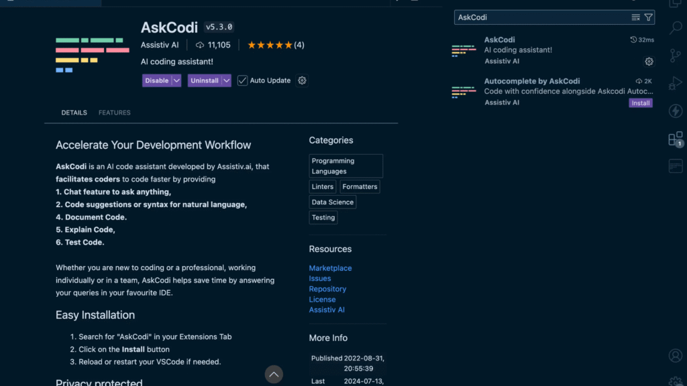Open the Search view in activity bar
687x386 pixels.
(x=676, y=28)
